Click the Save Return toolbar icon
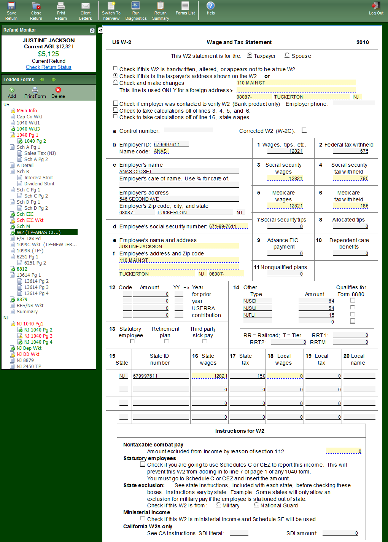The image size is (388, 542). pyautogui.click(x=11, y=6)
